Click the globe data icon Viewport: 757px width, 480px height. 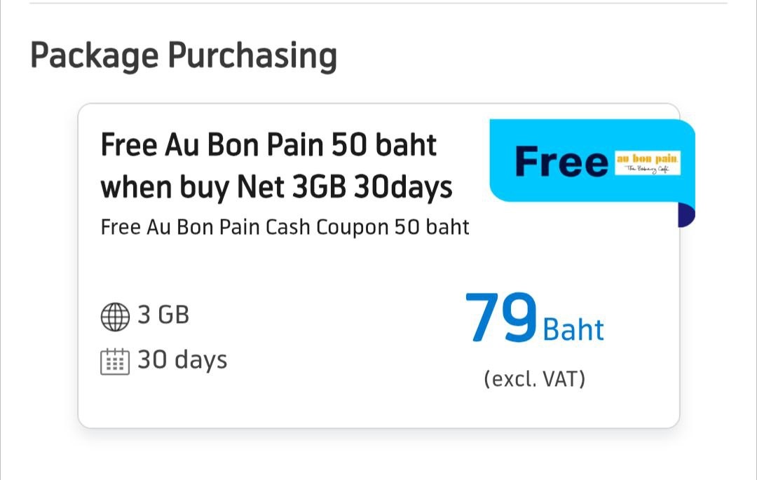tap(116, 317)
